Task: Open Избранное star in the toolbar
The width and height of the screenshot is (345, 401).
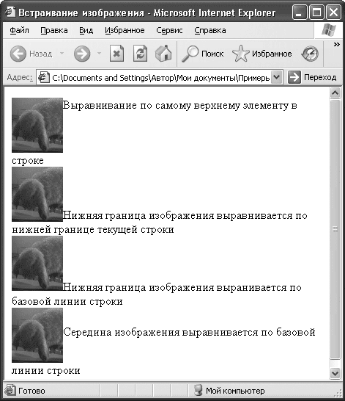Action: pos(240,54)
